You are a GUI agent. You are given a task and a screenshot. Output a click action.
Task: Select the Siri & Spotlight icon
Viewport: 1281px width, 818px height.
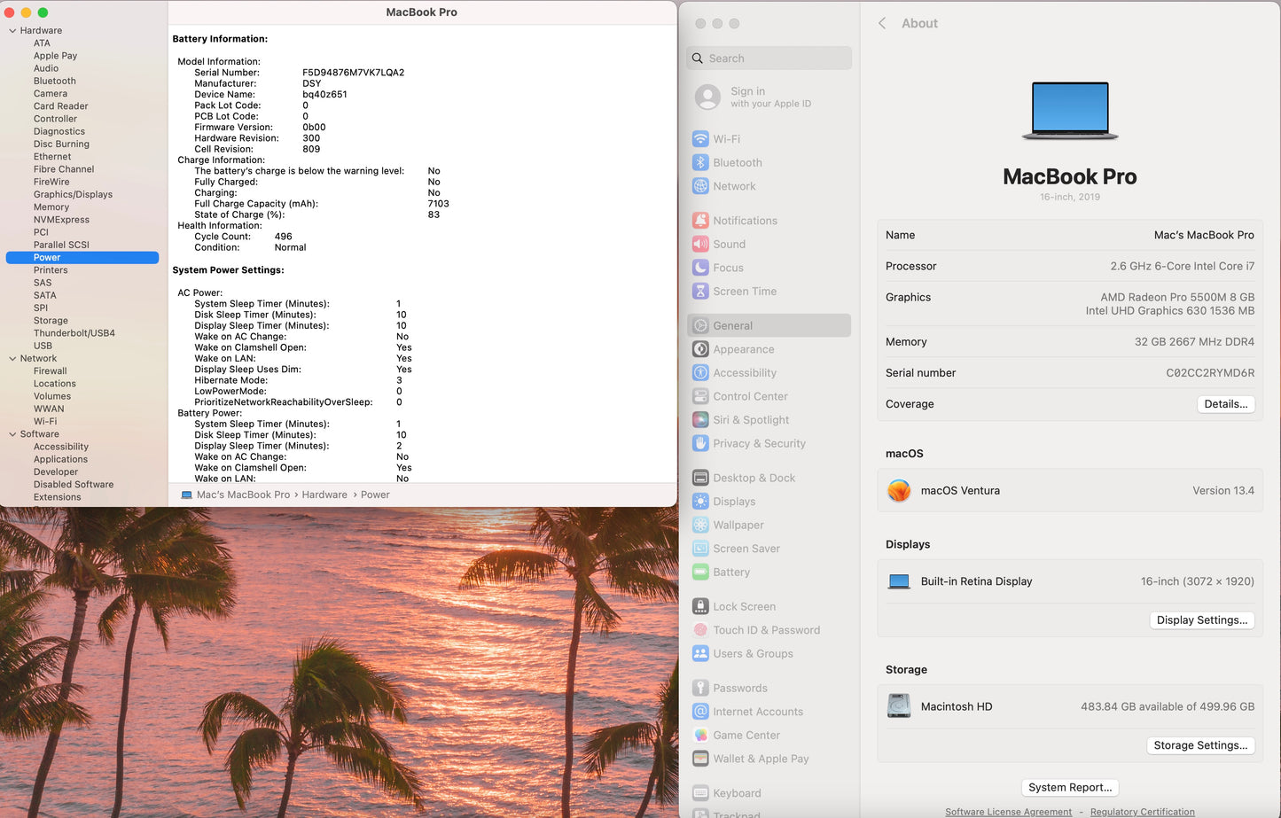point(700,420)
